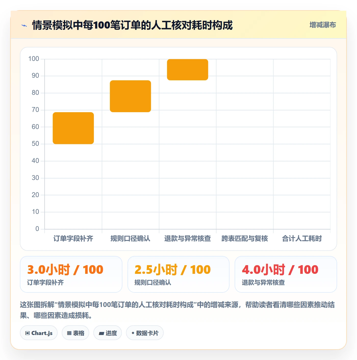Click the waterfall bar above 退款与异常核查 label

coord(187,70)
